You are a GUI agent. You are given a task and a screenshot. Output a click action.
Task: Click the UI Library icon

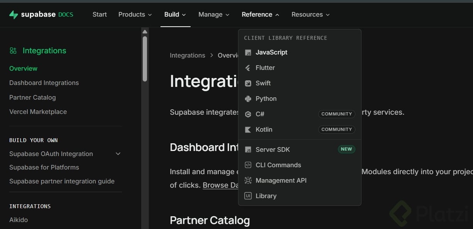[248, 196]
